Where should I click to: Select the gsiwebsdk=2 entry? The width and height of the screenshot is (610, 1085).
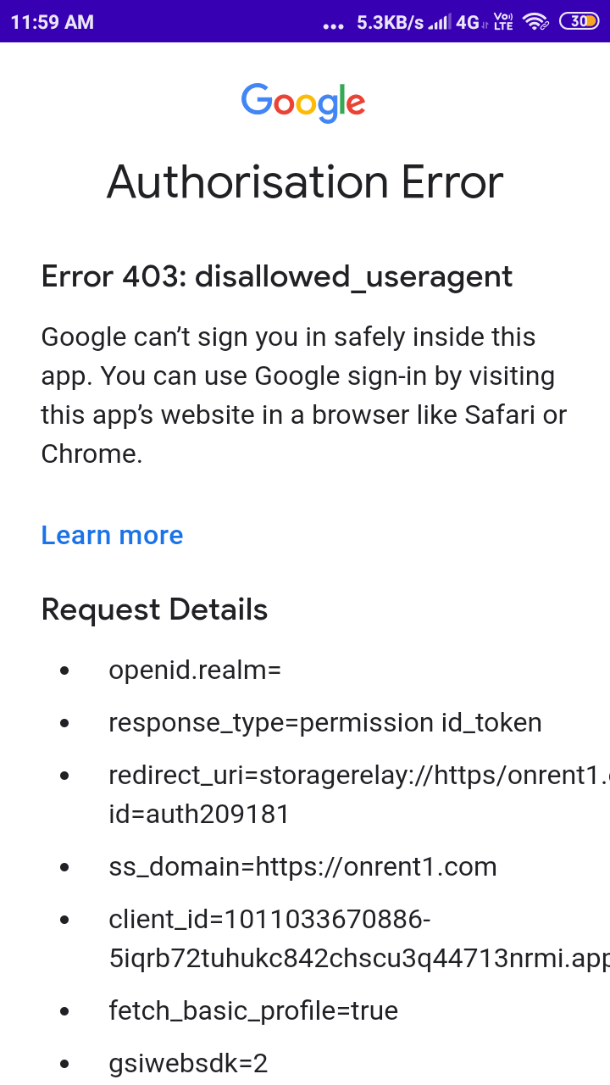pos(188,1062)
